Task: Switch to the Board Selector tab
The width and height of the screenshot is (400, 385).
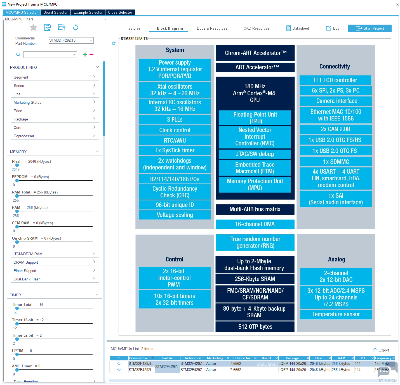Action: (55, 13)
